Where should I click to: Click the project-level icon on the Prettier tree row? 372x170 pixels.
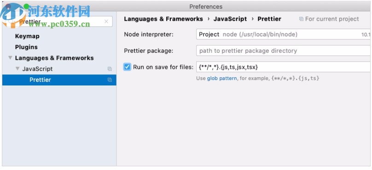[x=110, y=80]
